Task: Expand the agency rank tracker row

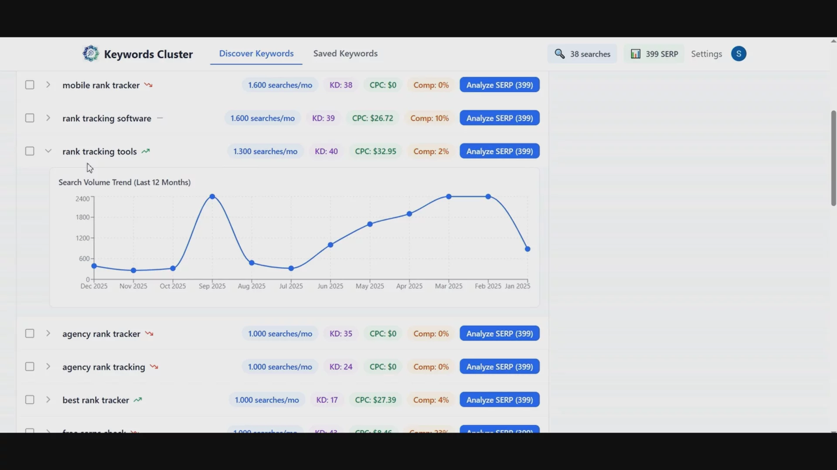Action: coord(48,333)
